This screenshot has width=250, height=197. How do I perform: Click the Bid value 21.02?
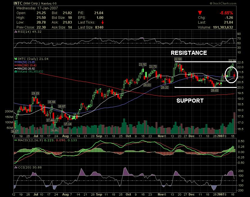pos(67,13)
